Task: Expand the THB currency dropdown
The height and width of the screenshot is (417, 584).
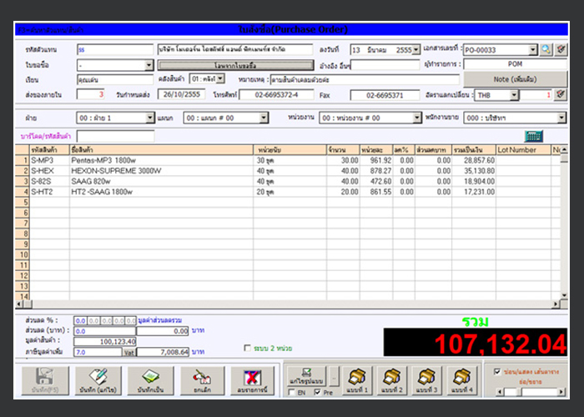Action: 514,95
